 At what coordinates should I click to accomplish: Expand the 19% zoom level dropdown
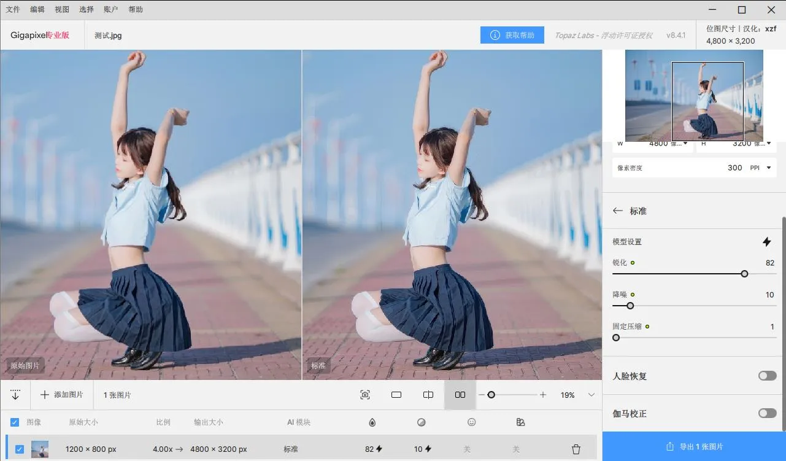[591, 395]
